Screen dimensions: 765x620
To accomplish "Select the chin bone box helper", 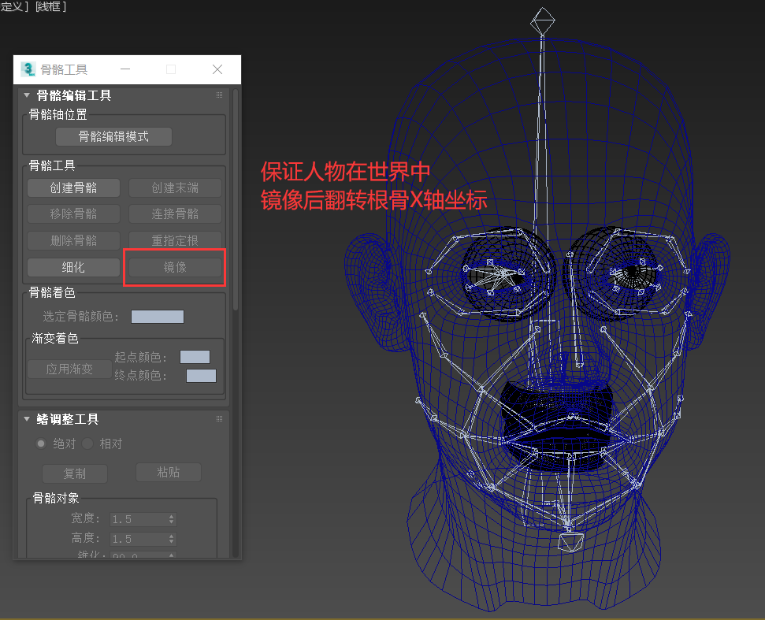I will pyautogui.click(x=570, y=543).
